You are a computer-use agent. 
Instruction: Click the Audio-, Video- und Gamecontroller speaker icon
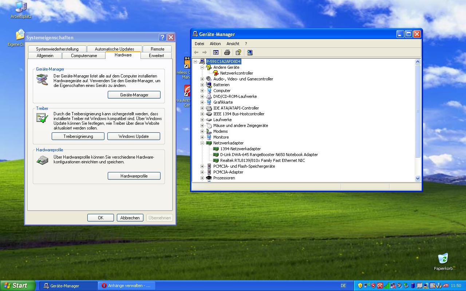coord(209,79)
